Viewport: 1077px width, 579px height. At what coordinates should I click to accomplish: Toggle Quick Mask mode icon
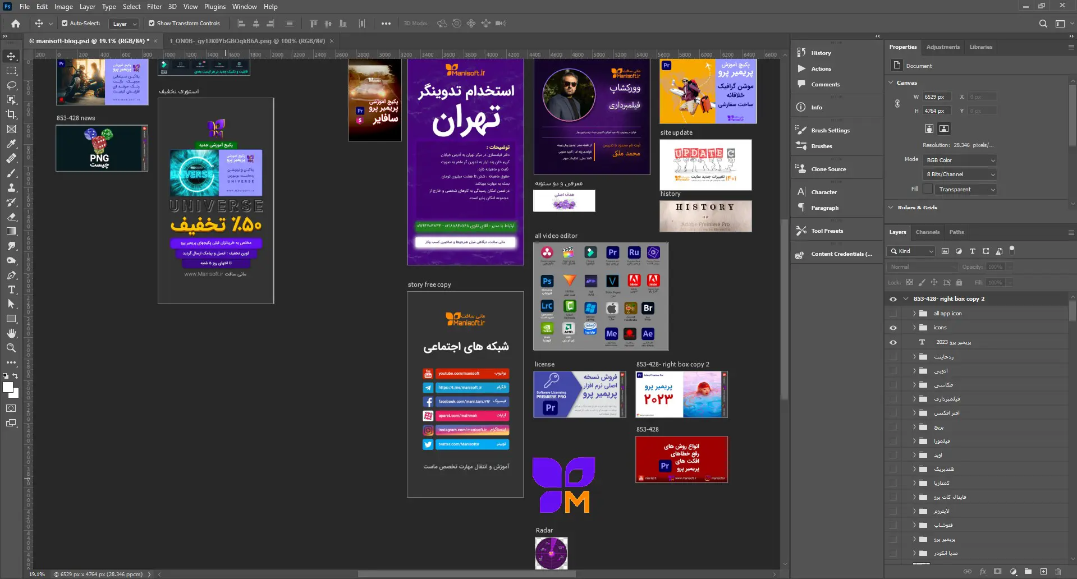click(x=11, y=408)
